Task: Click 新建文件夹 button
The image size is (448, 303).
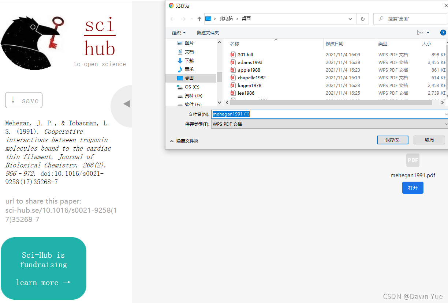Action: pos(208,33)
